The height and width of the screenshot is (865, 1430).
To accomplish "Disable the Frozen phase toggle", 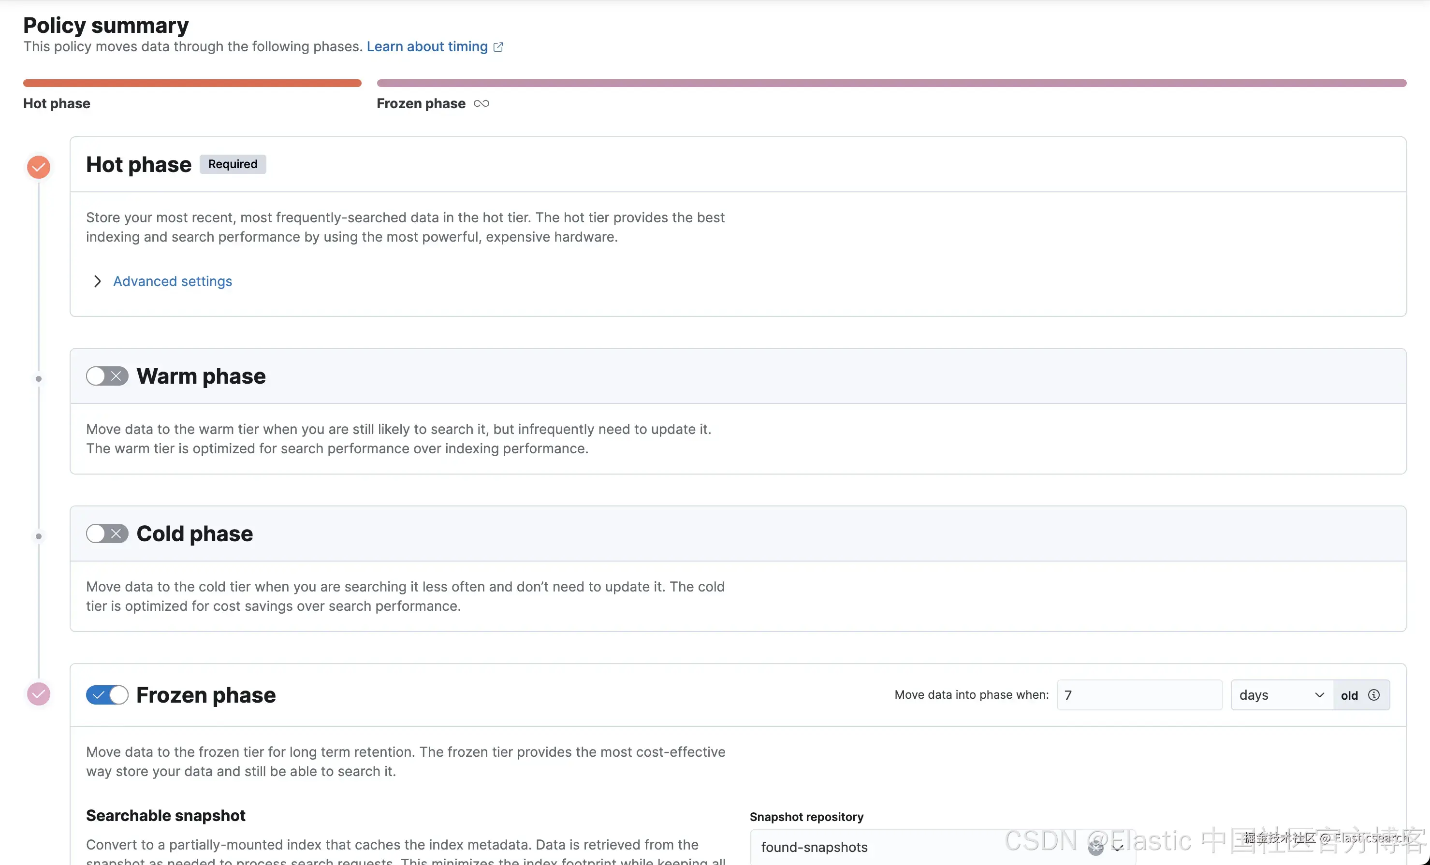I will pos(107,694).
